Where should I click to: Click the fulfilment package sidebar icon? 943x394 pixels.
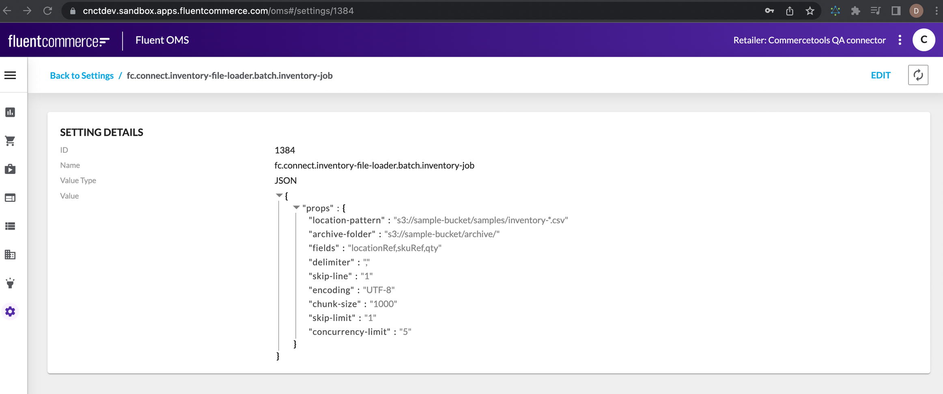[10, 169]
